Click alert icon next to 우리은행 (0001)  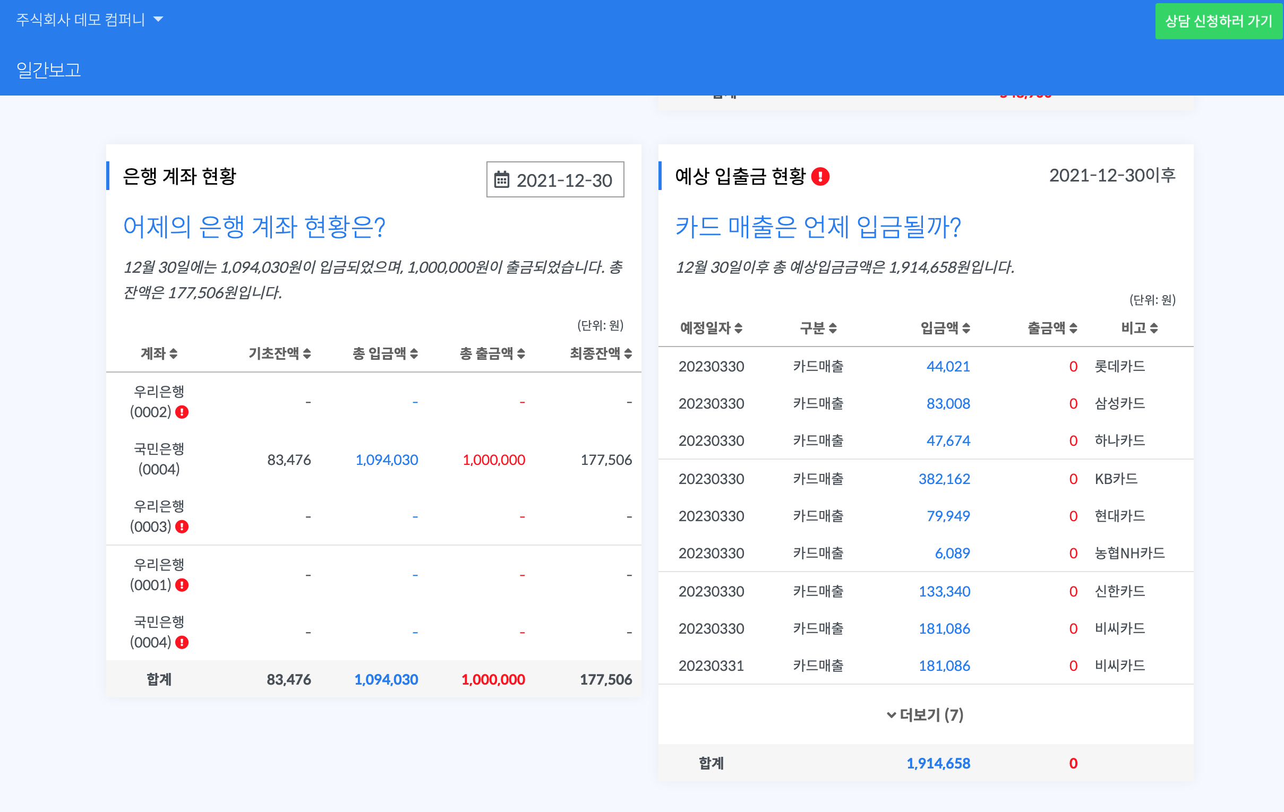tap(182, 585)
